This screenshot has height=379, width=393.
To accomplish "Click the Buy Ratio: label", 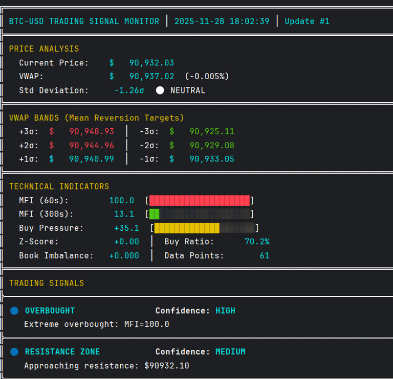I will 189,242.
